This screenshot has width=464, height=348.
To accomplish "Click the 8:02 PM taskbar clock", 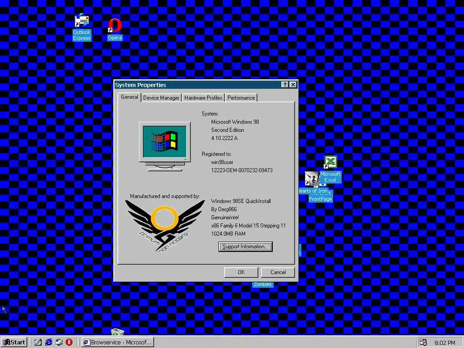I will [x=445, y=343].
